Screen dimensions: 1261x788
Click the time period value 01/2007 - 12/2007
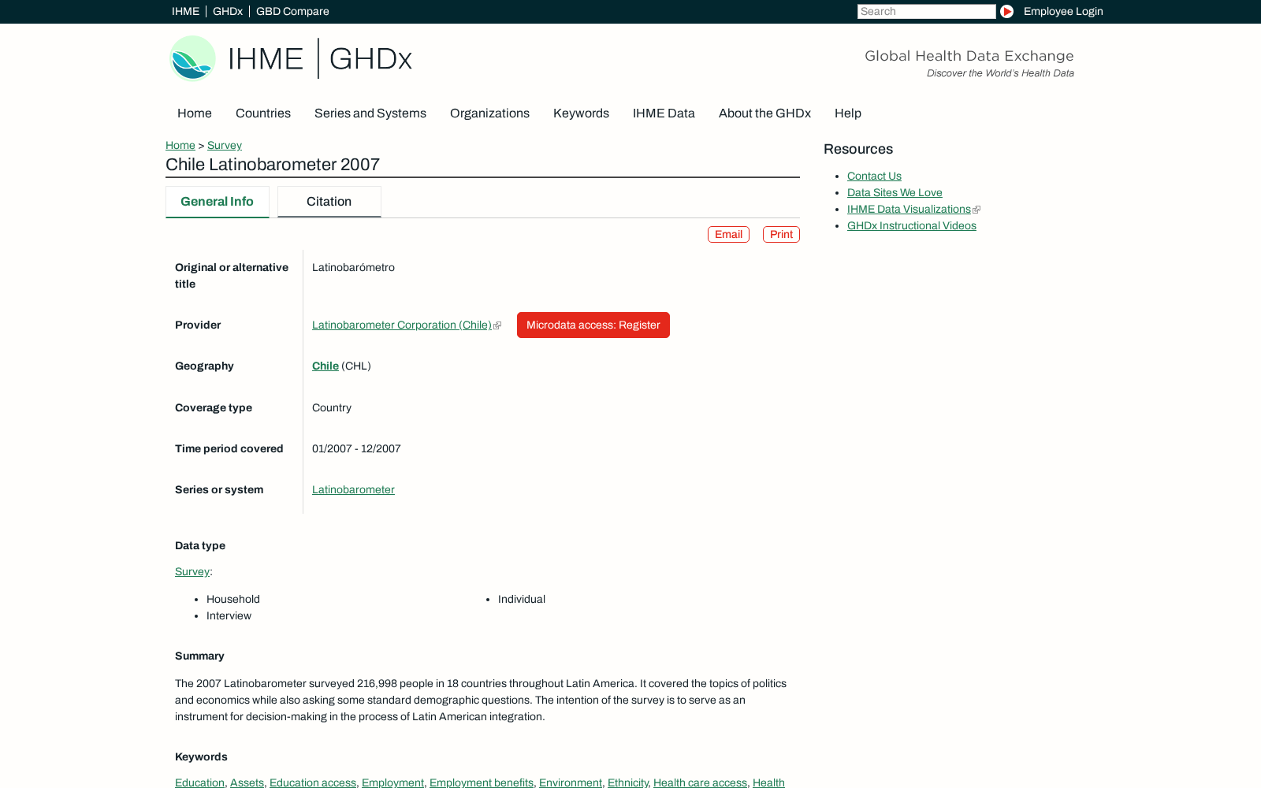pyautogui.click(x=356, y=449)
